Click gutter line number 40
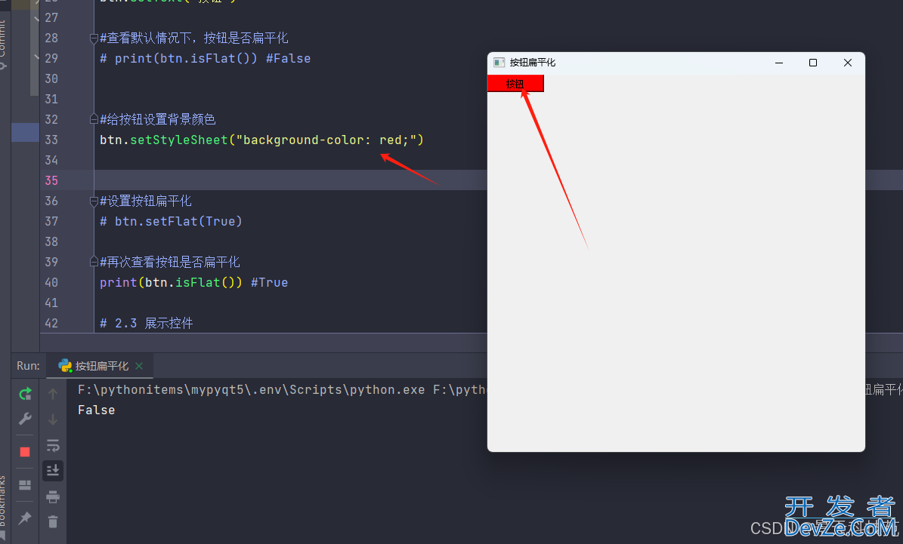 tap(51, 282)
